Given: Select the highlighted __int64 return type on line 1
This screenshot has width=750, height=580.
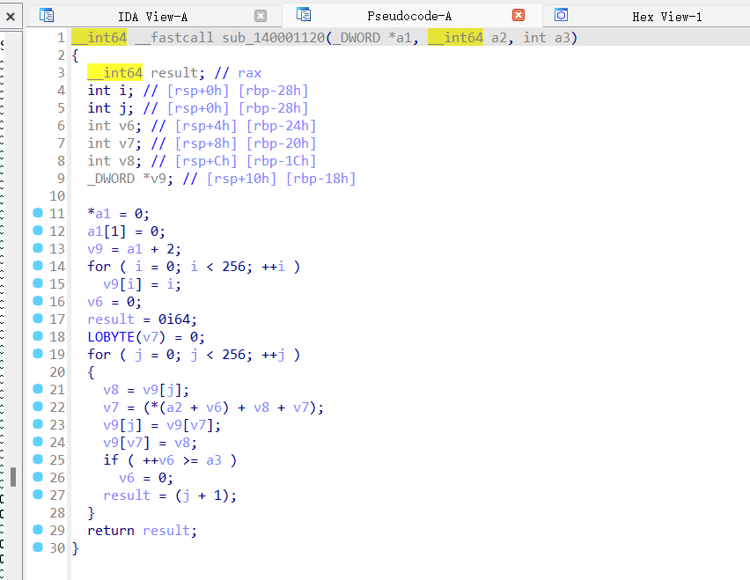Looking at the screenshot, I should pos(99,38).
